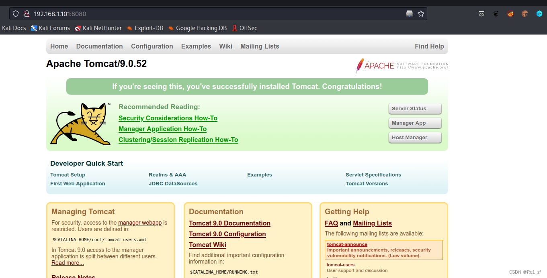Open Tomcat 9.0 Configuration link

point(227,234)
